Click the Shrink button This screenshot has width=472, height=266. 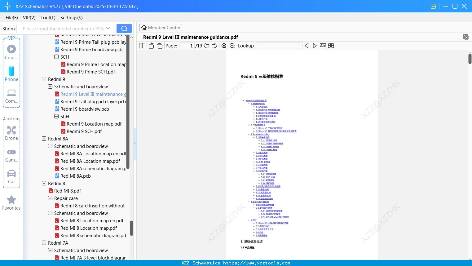pyautogui.click(x=9, y=29)
